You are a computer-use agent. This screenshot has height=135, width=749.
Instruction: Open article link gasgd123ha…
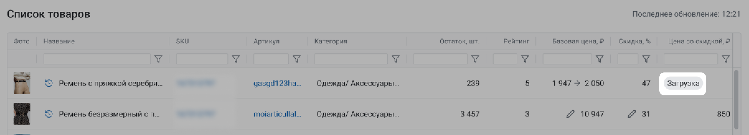277,83
